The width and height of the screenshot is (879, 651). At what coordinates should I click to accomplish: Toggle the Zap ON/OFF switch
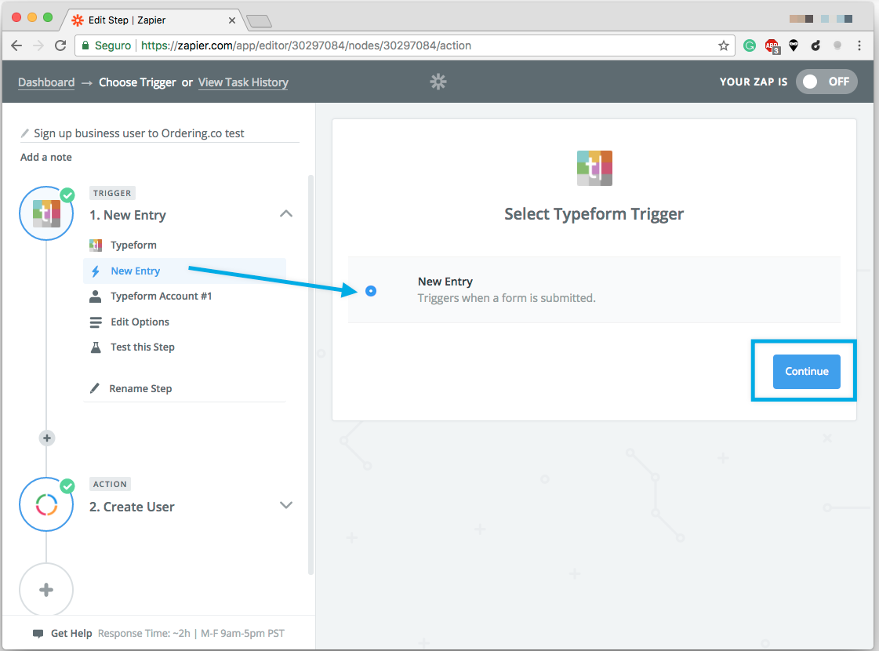click(x=826, y=82)
